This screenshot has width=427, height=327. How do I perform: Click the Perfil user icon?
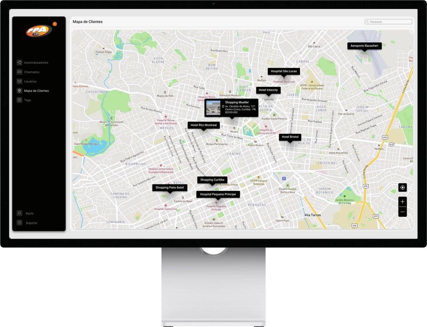coord(19,213)
